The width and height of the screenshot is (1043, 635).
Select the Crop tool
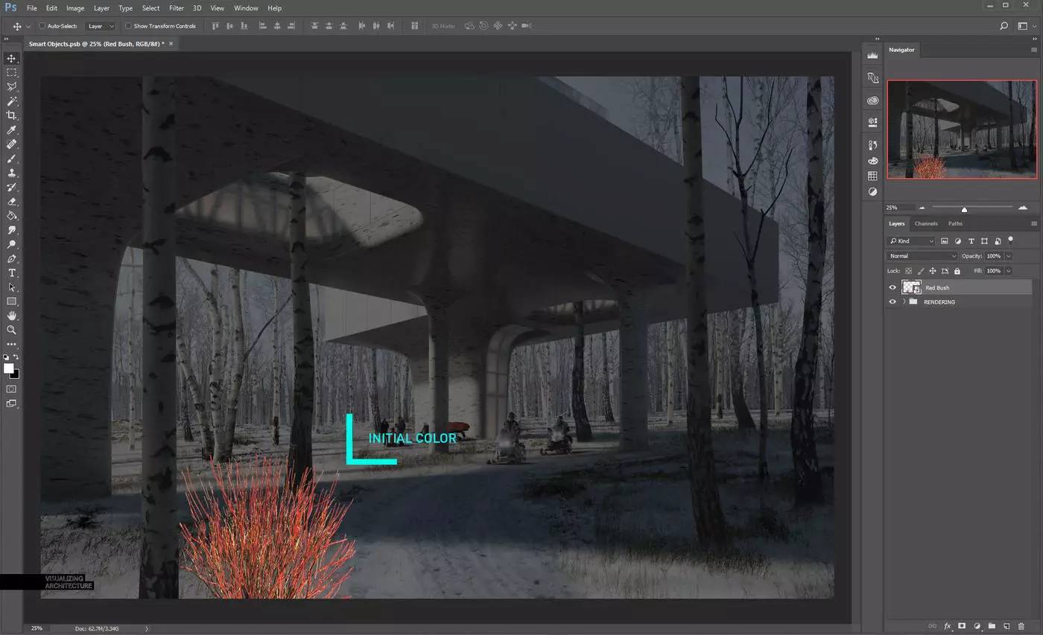pos(11,115)
